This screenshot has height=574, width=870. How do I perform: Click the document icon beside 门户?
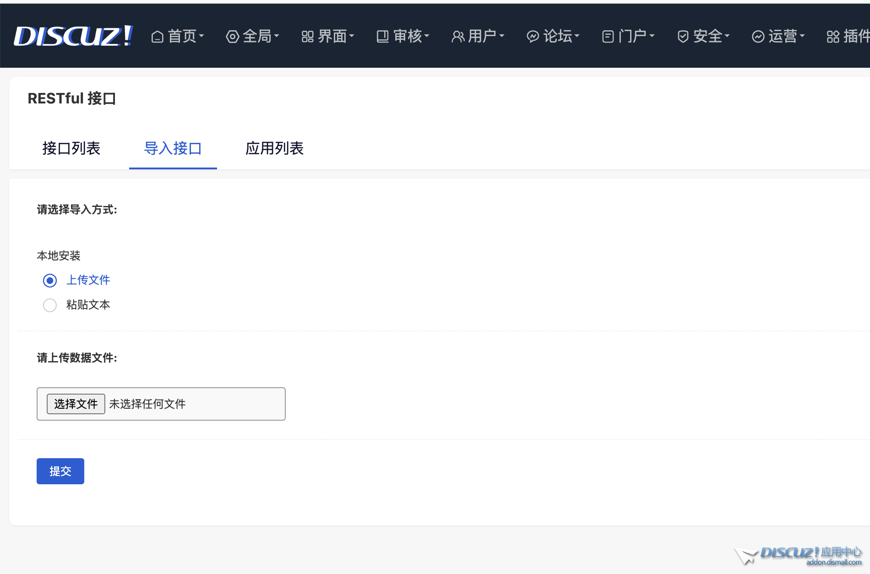608,37
